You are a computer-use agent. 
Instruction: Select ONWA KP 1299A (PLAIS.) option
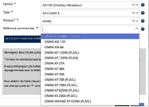coord(90,53)
